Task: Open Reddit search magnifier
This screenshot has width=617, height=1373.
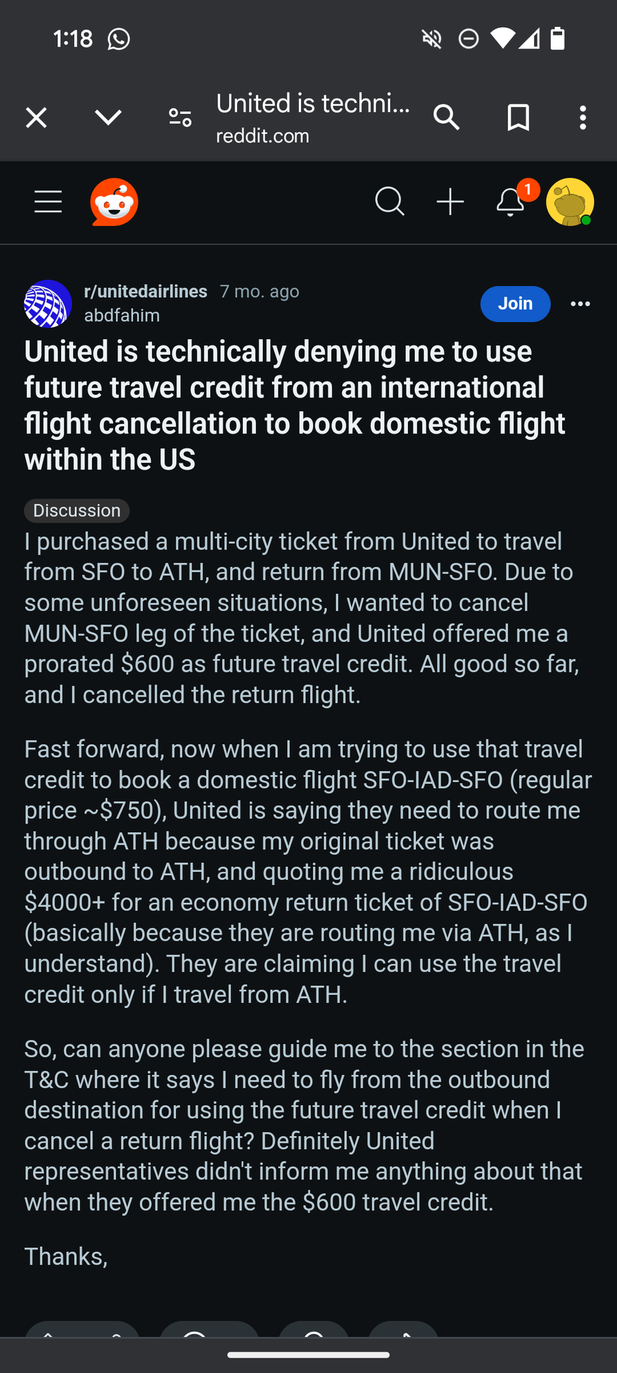Action: (389, 202)
